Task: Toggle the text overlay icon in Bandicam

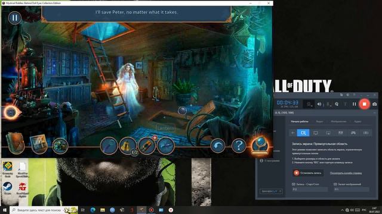Action: click(345, 104)
